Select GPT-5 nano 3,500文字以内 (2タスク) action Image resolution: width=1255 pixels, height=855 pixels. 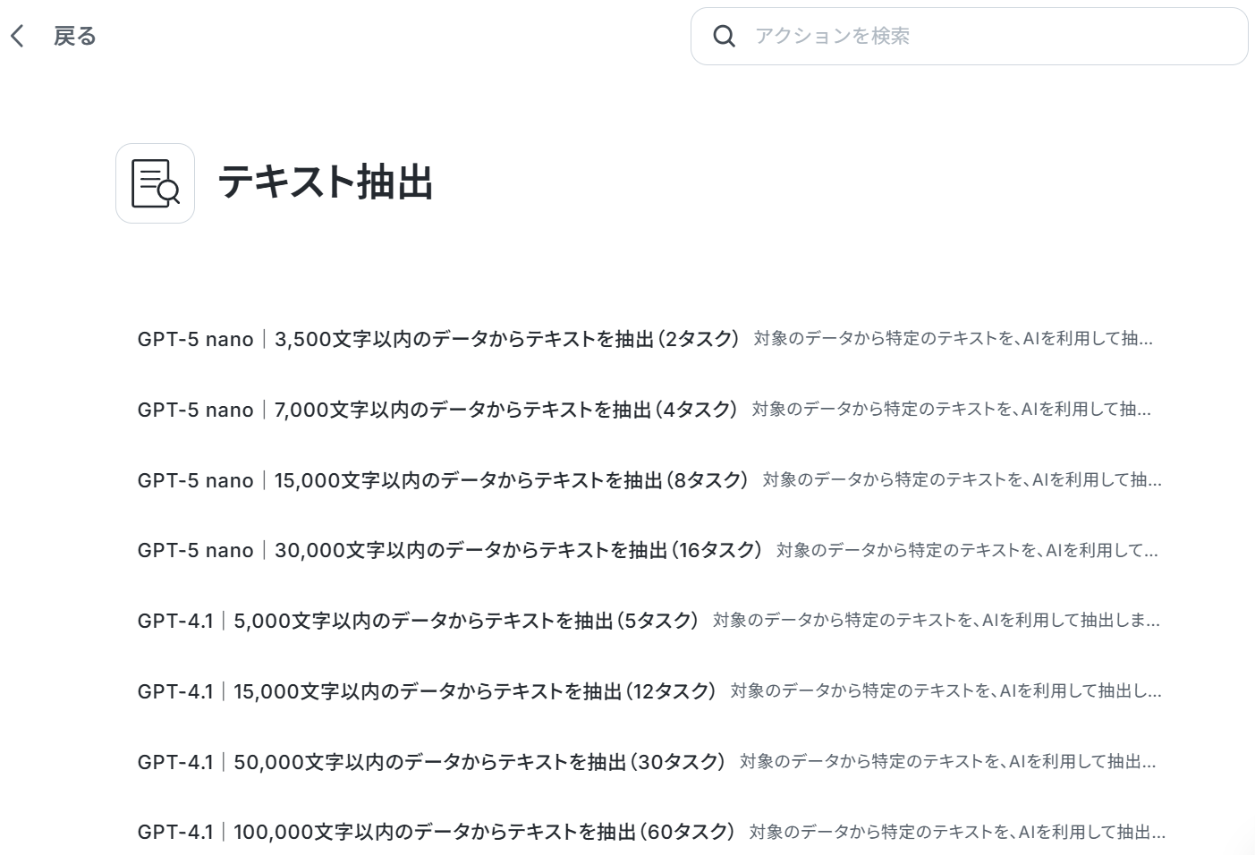(x=438, y=339)
